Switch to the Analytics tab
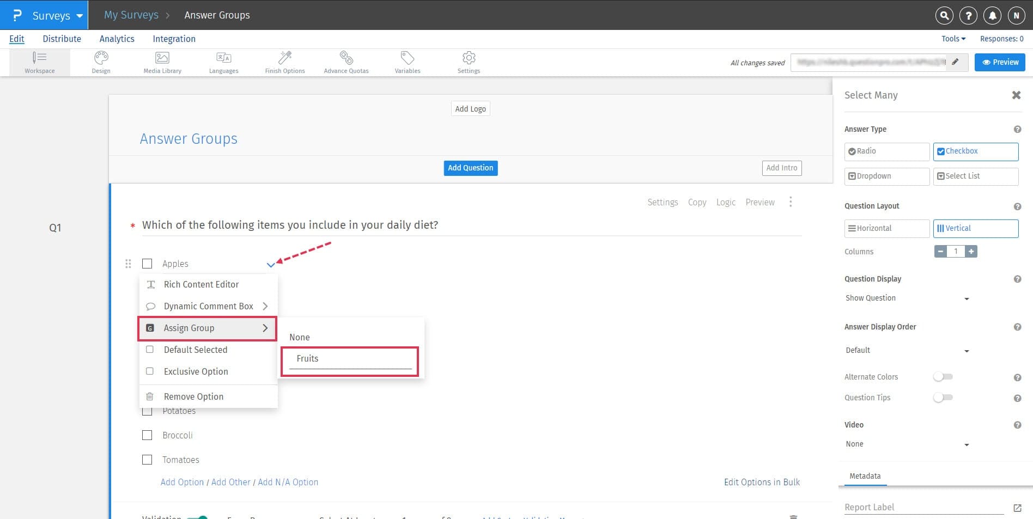Screen dimensions: 1033x519 tap(117, 39)
